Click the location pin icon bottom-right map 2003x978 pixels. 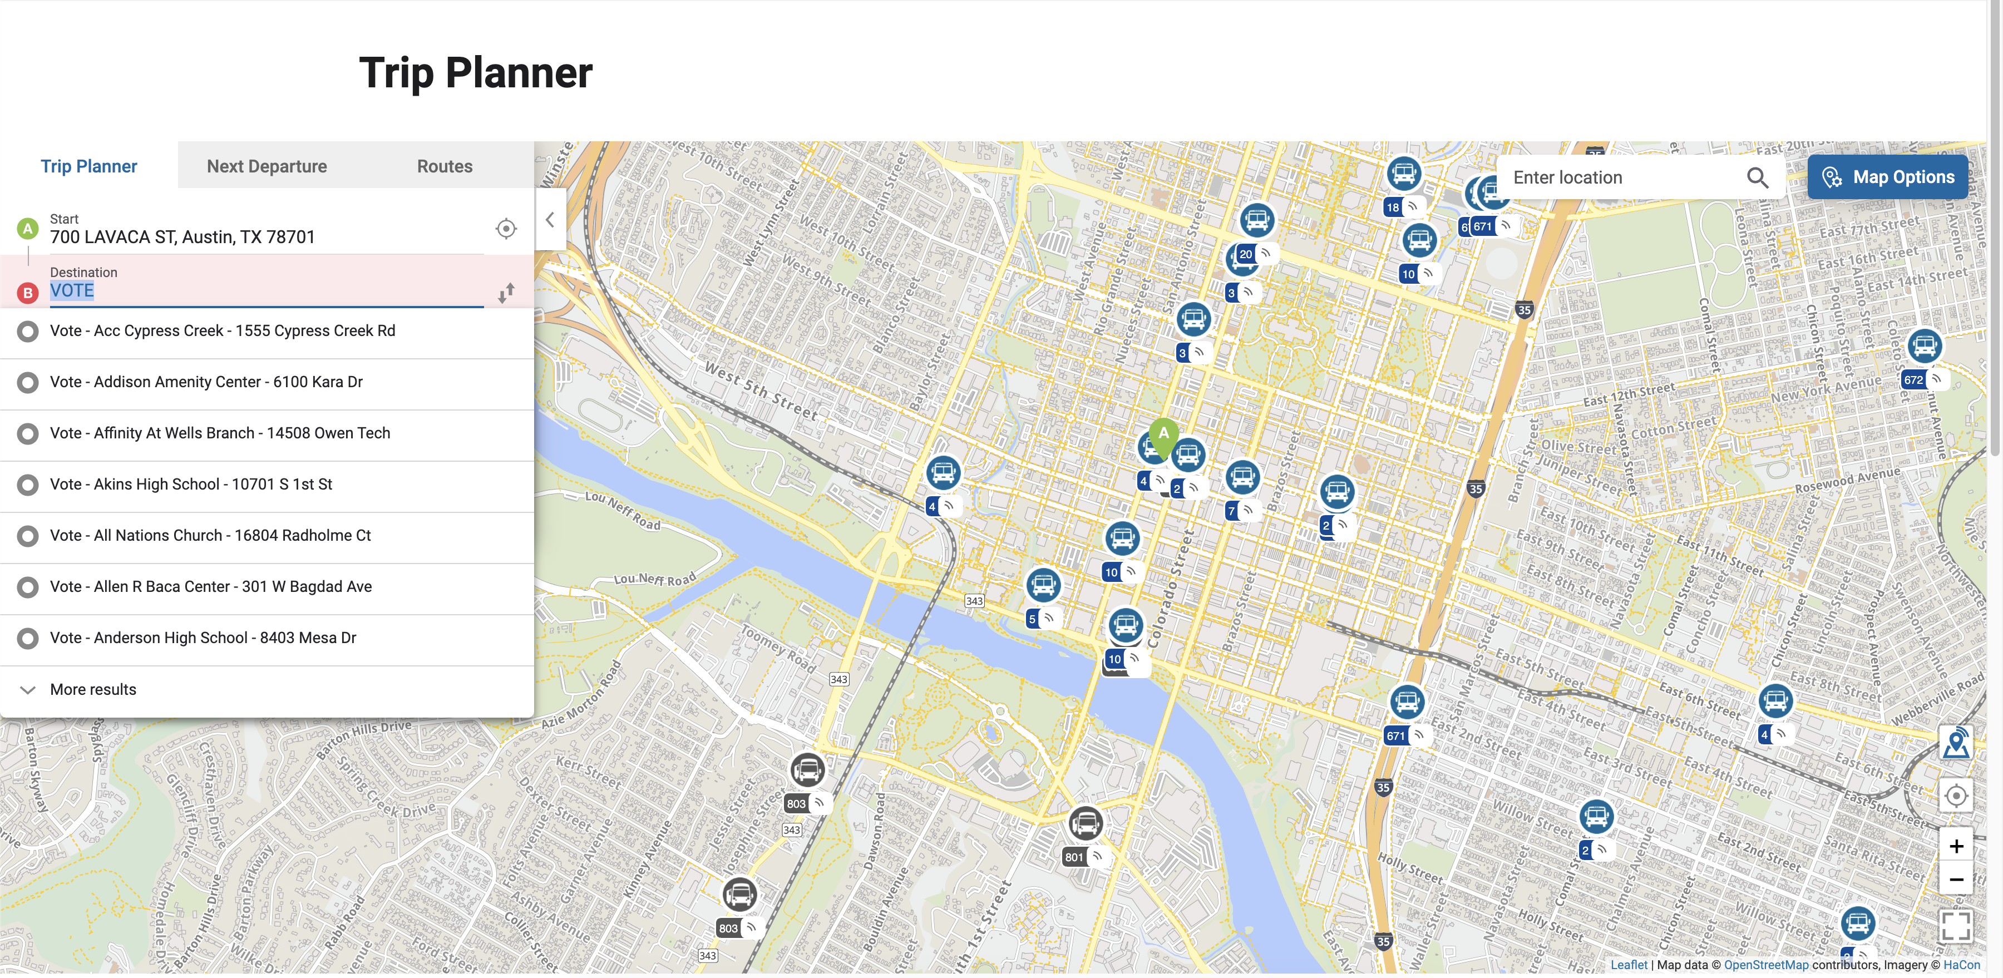pos(1955,742)
